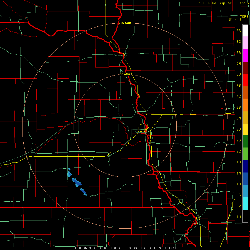Select the dark red 54 kft legend swatch
The height and width of the screenshot is (250, 250).
coord(245,68)
